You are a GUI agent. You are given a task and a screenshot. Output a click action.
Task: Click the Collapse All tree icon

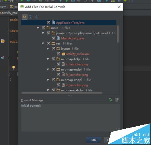pos(37,17)
